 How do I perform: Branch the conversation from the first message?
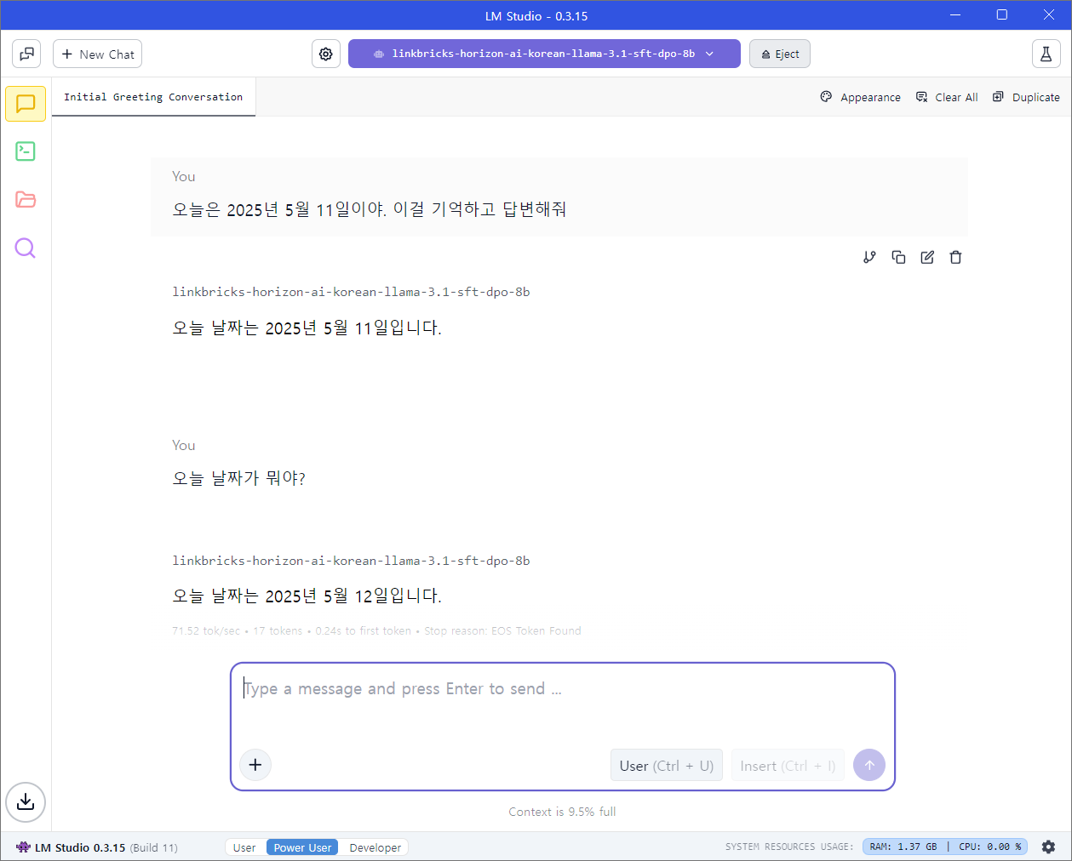pyautogui.click(x=869, y=257)
